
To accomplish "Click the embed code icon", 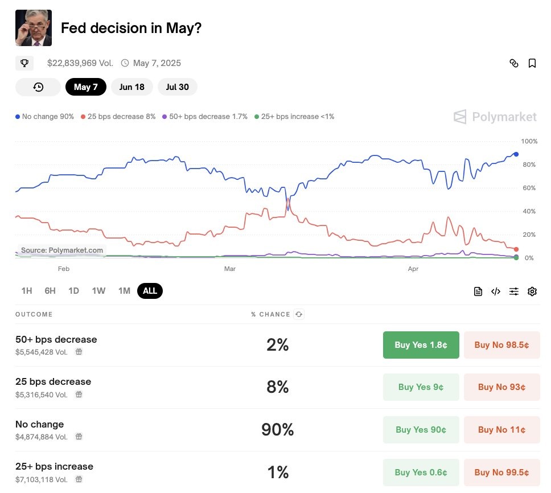I will tap(496, 291).
